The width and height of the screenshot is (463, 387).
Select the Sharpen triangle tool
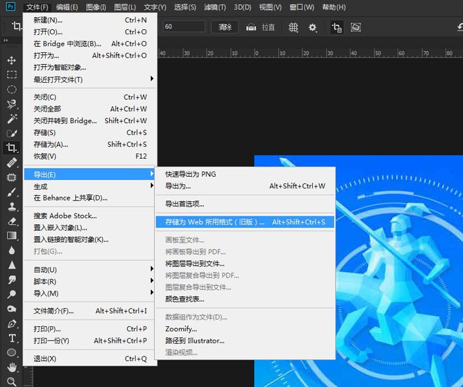click(x=12, y=265)
